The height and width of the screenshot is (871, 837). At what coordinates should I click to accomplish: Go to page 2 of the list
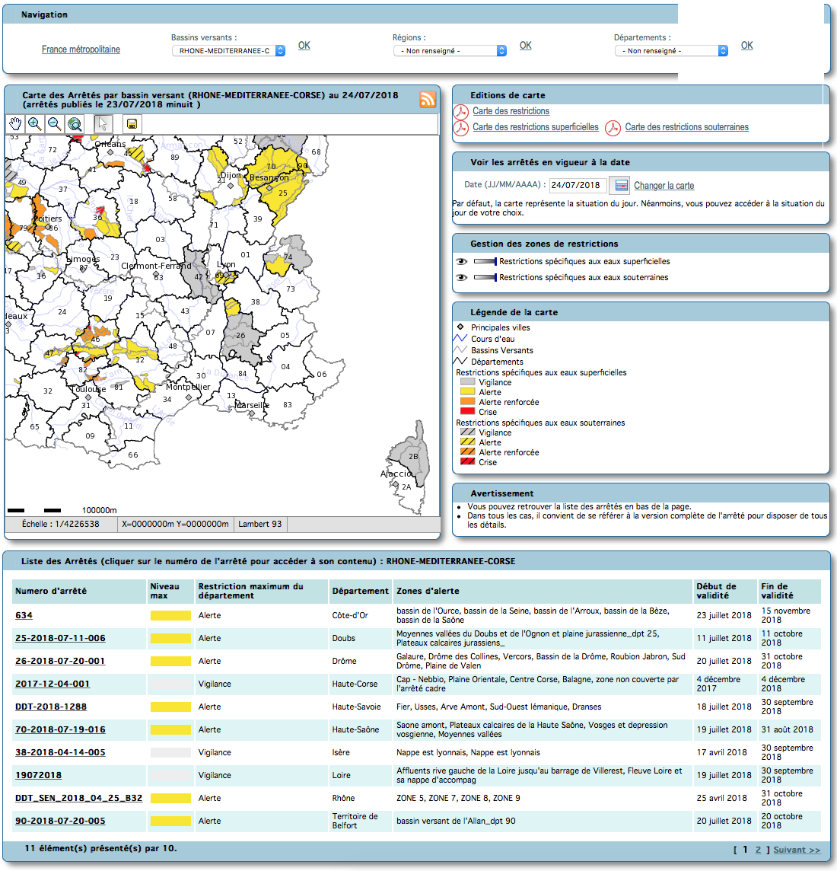coord(758,850)
